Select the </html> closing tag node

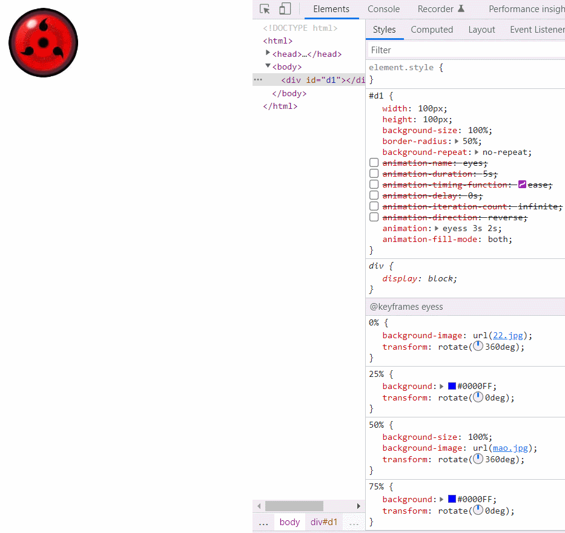(280, 106)
